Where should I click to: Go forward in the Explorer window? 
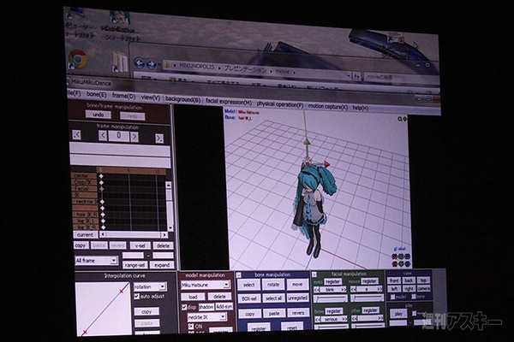click(x=151, y=64)
